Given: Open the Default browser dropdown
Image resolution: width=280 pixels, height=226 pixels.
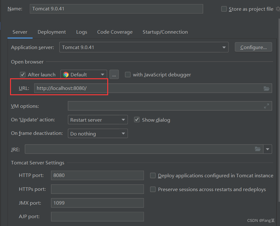Looking at the screenshot, I should [x=84, y=74].
